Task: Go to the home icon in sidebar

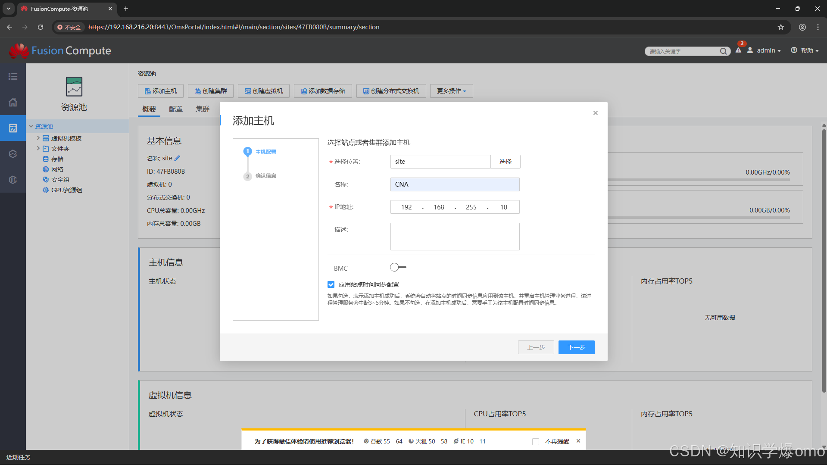Action: [13, 102]
